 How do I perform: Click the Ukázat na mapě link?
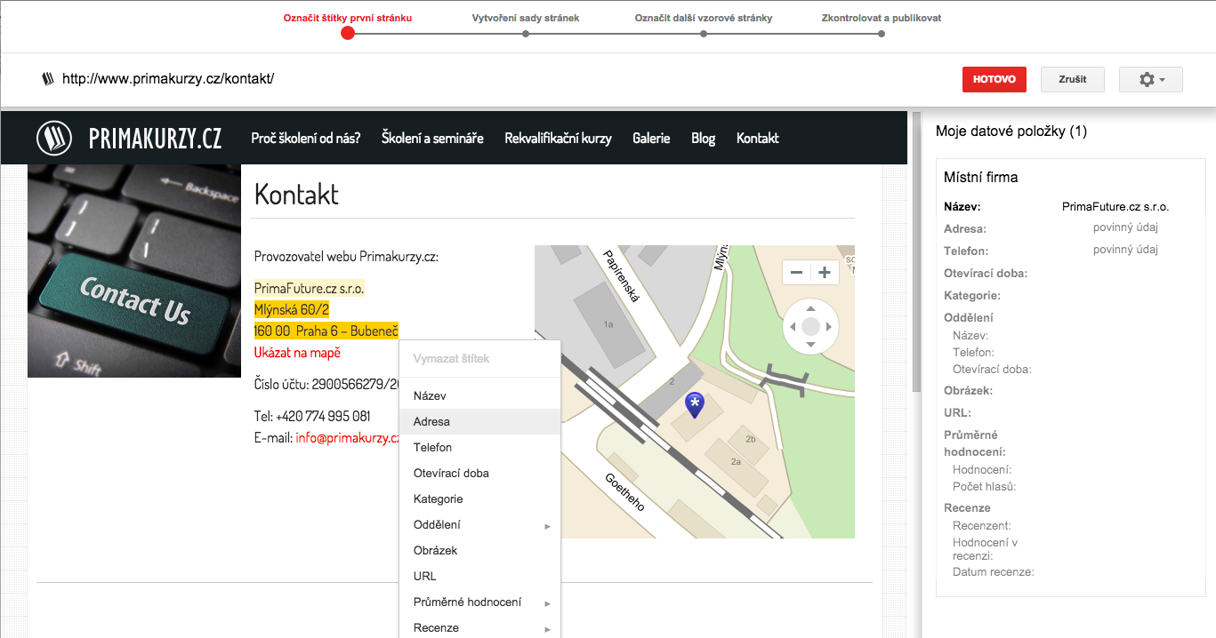(x=297, y=353)
